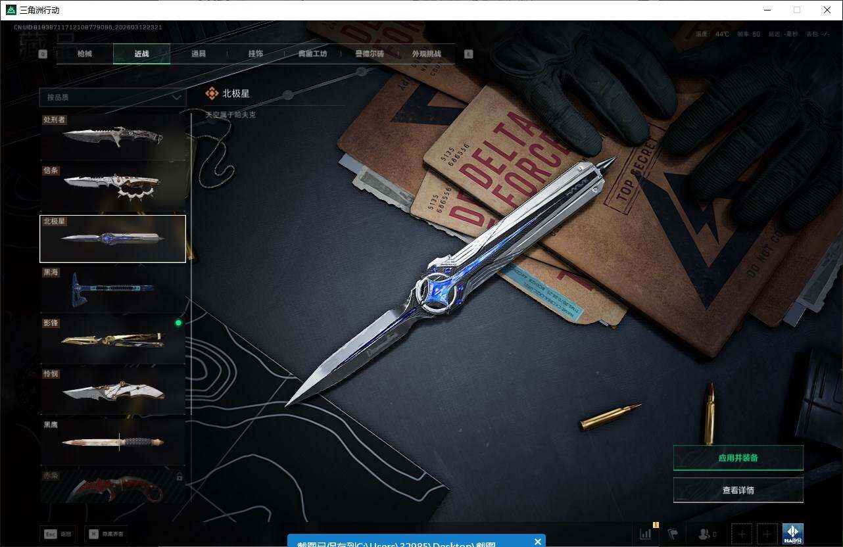Close the screenshot-saved notification

coord(538,542)
